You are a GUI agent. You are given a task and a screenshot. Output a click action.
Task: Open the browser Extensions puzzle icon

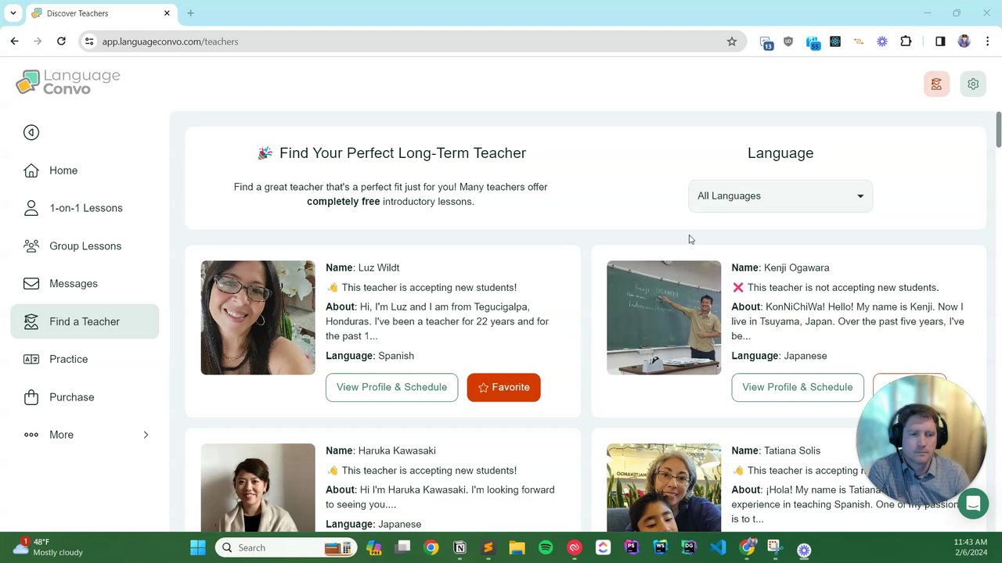click(906, 41)
